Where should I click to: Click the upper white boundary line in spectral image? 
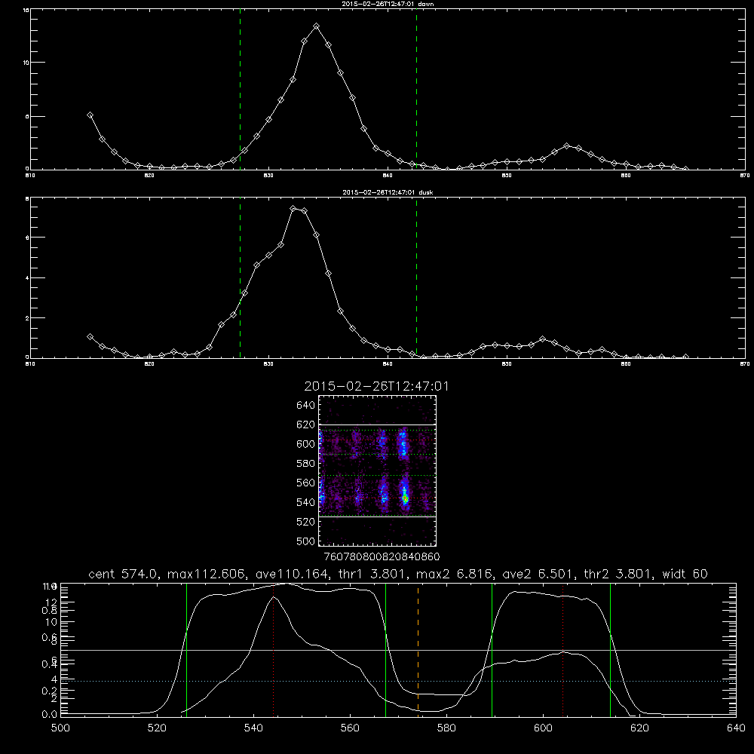click(378, 425)
